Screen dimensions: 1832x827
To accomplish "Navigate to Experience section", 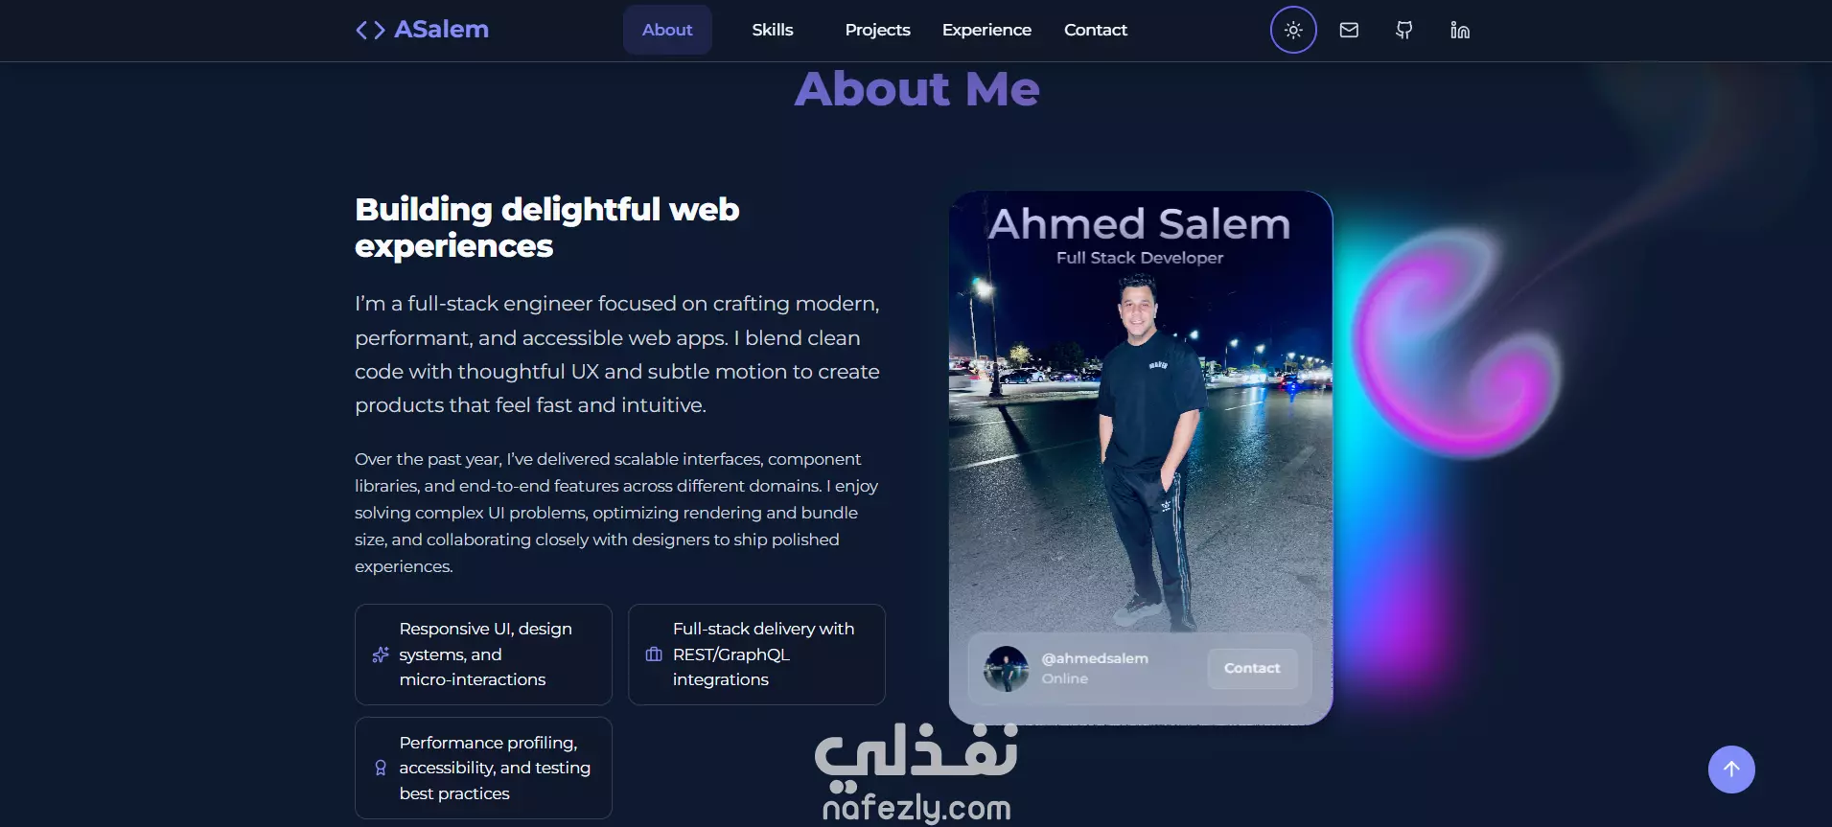I will click(986, 30).
